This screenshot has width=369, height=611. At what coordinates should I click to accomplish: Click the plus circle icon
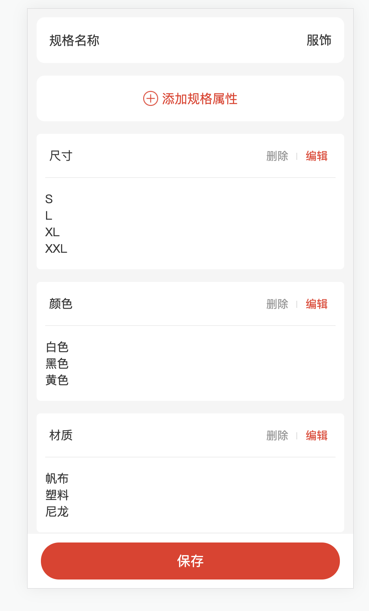point(150,98)
